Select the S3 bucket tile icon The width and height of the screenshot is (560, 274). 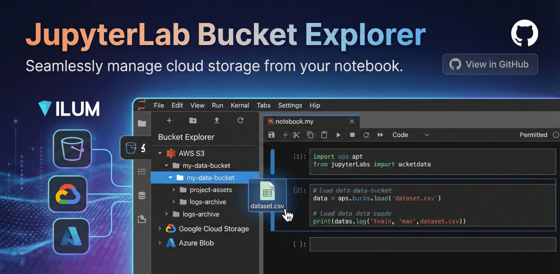pyautogui.click(x=72, y=149)
